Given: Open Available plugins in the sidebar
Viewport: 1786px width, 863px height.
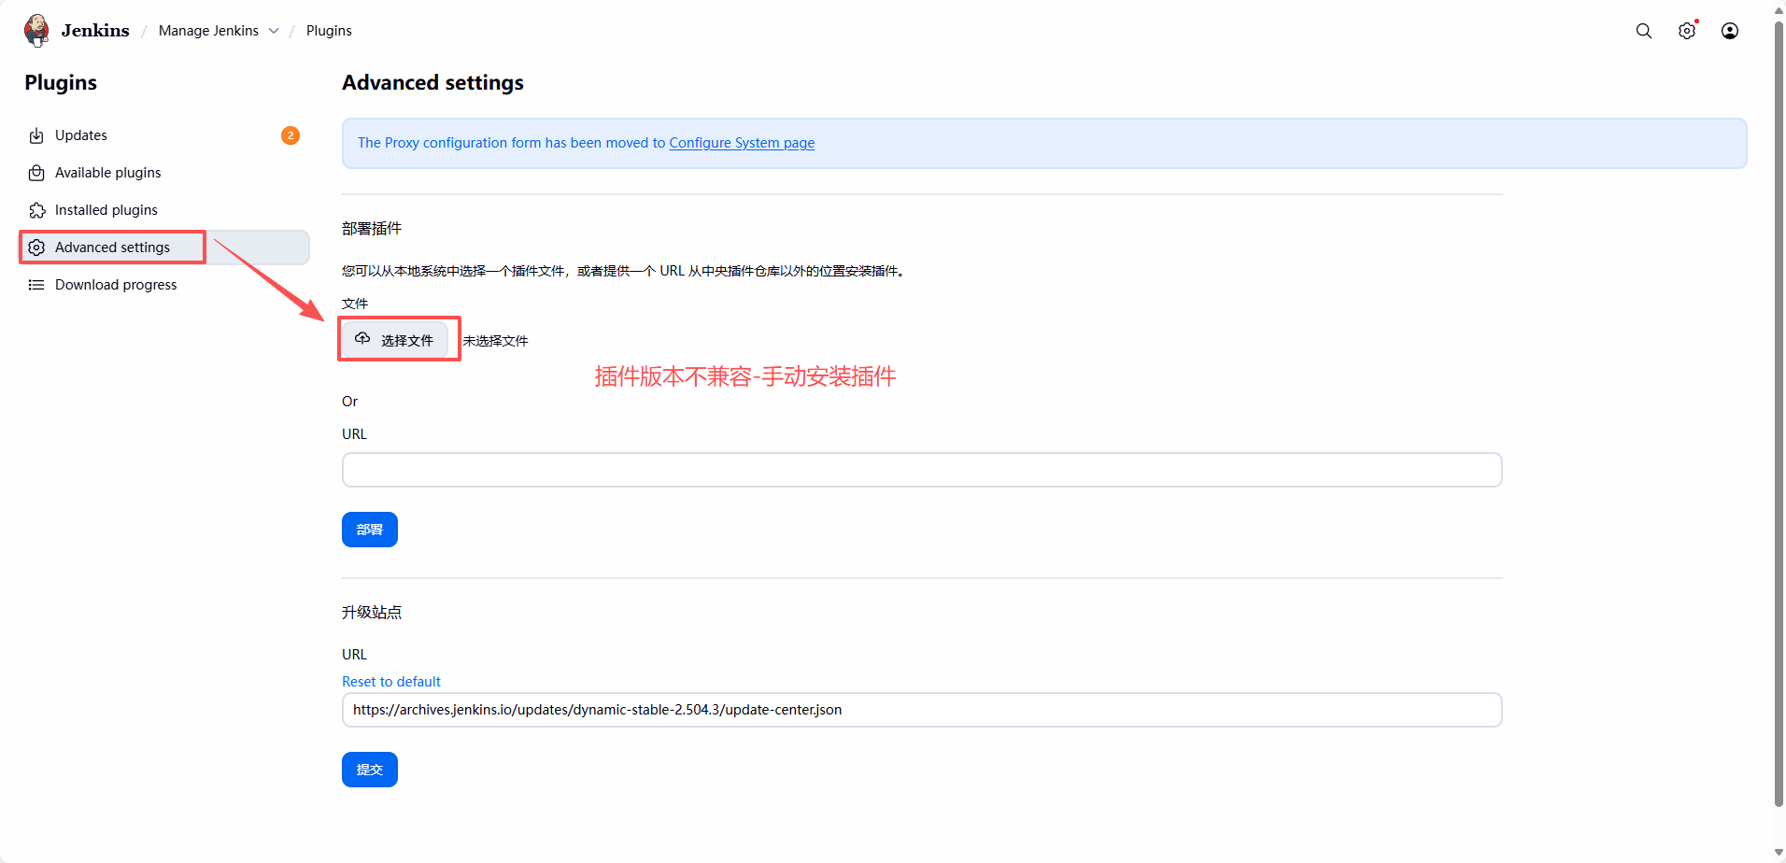Looking at the screenshot, I should click(164, 173).
